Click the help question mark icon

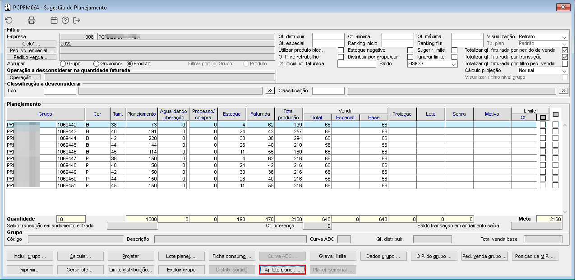65,20
